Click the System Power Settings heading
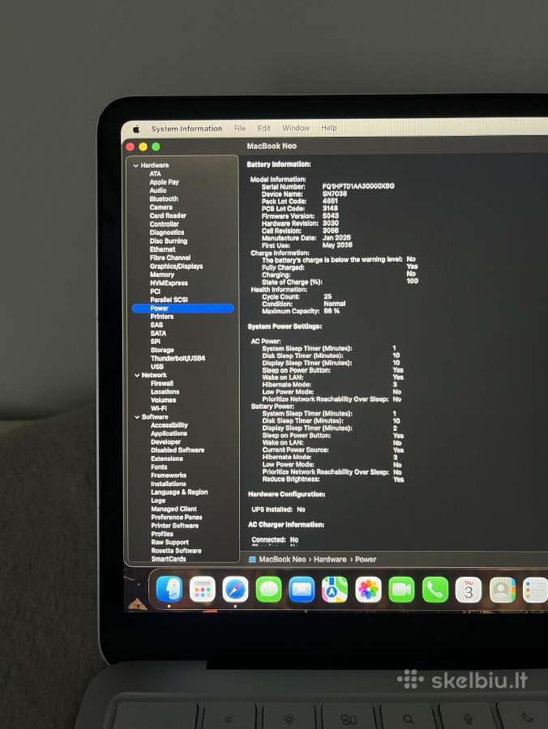 285,326
